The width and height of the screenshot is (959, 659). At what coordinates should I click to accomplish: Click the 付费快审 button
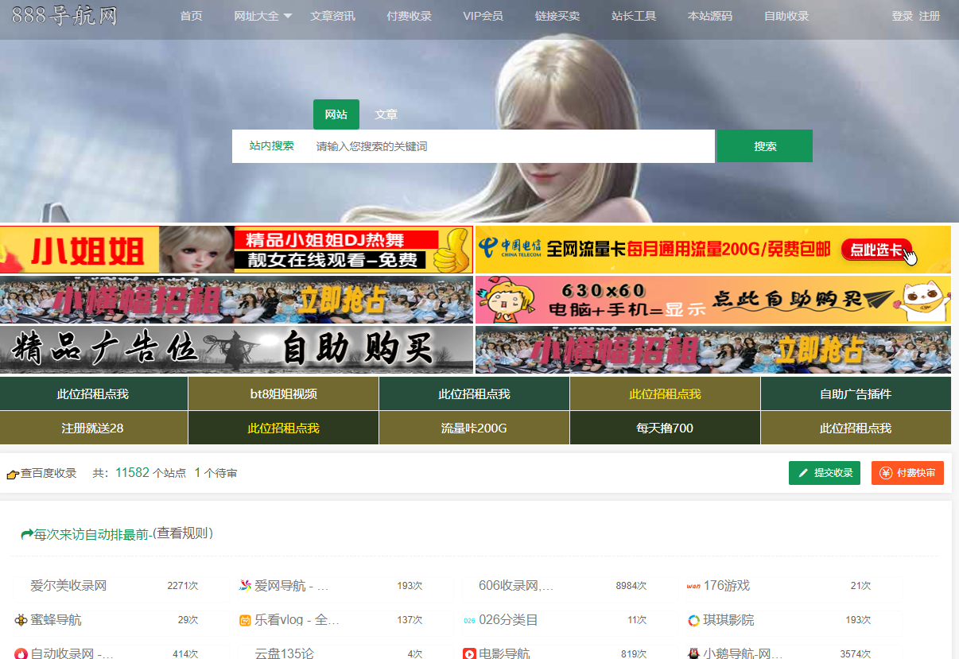pyautogui.click(x=907, y=473)
